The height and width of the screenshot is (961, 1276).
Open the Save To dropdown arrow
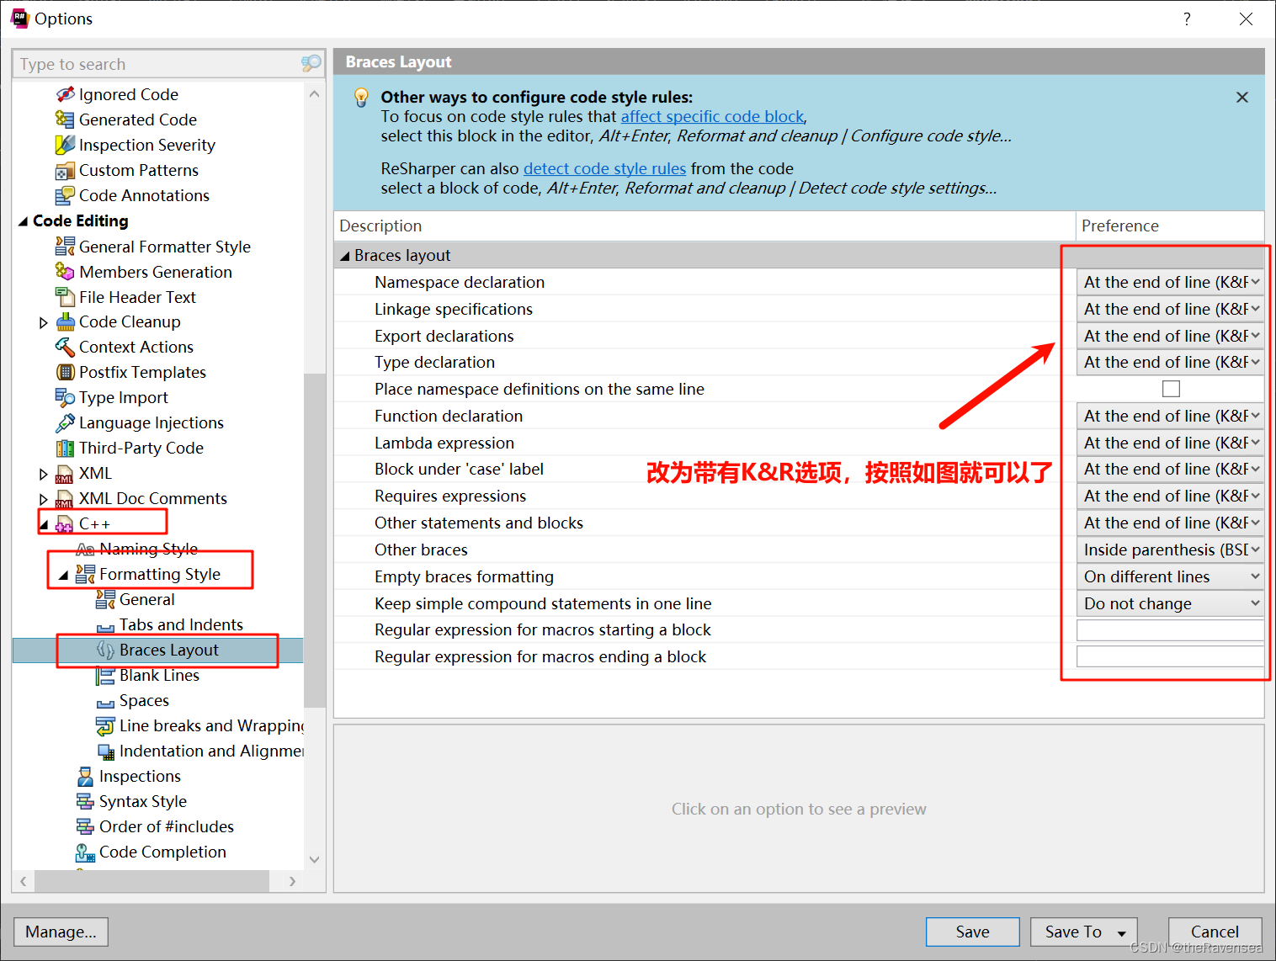point(1122,932)
